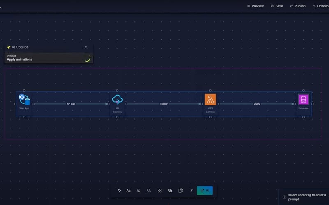Click the slash command icon
The height and width of the screenshot is (205, 329).
tap(191, 191)
